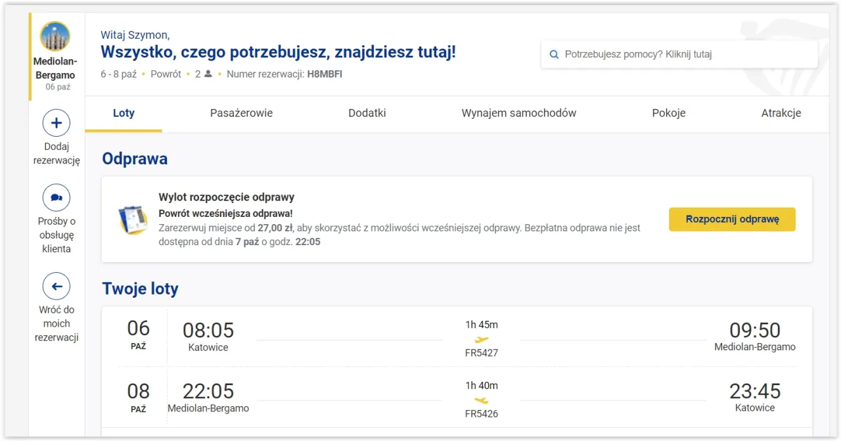Open the Dodatki tab
The width and height of the screenshot is (841, 441).
point(367,113)
